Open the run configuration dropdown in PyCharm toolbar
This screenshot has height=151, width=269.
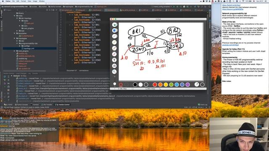[x=162, y=7]
